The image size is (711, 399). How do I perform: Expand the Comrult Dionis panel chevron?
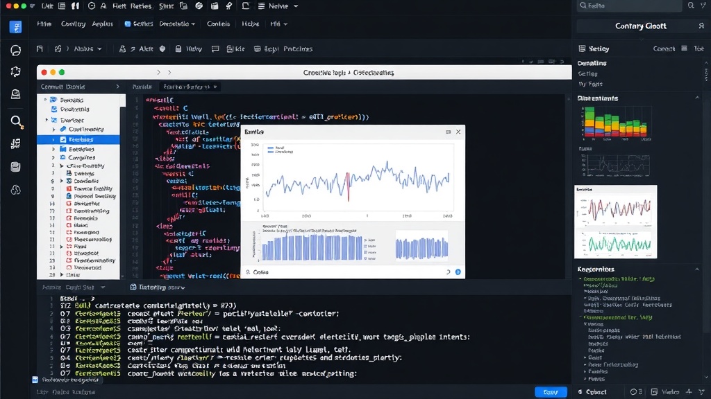coord(117,87)
